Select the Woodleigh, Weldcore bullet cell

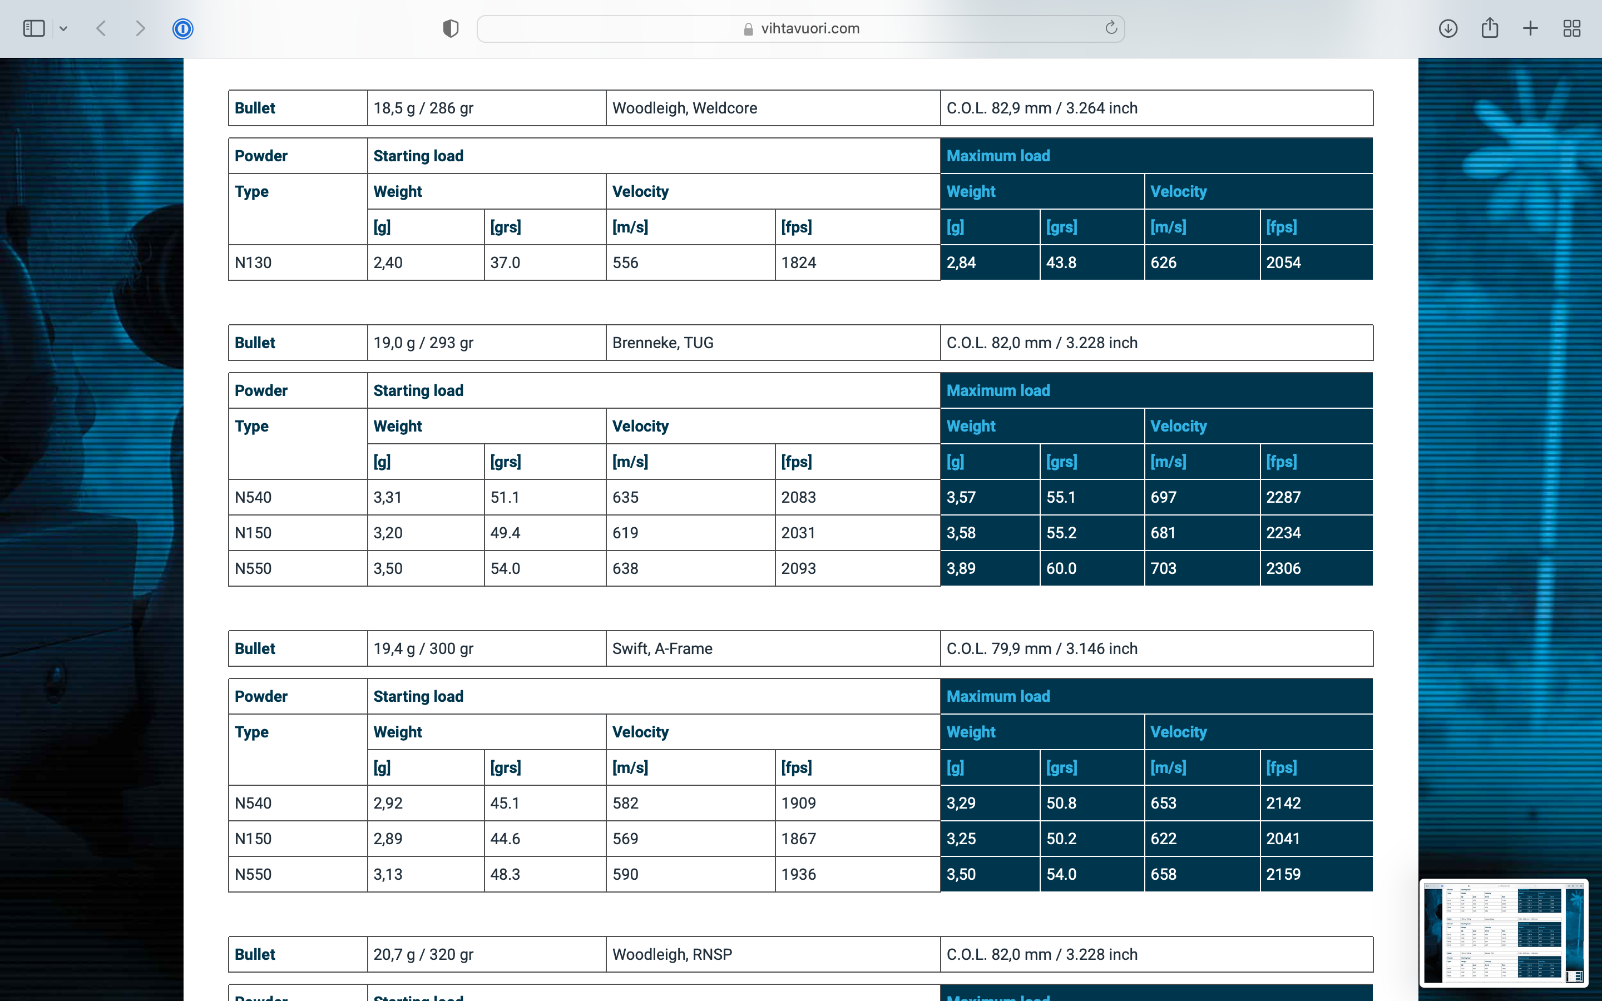pyautogui.click(x=773, y=108)
